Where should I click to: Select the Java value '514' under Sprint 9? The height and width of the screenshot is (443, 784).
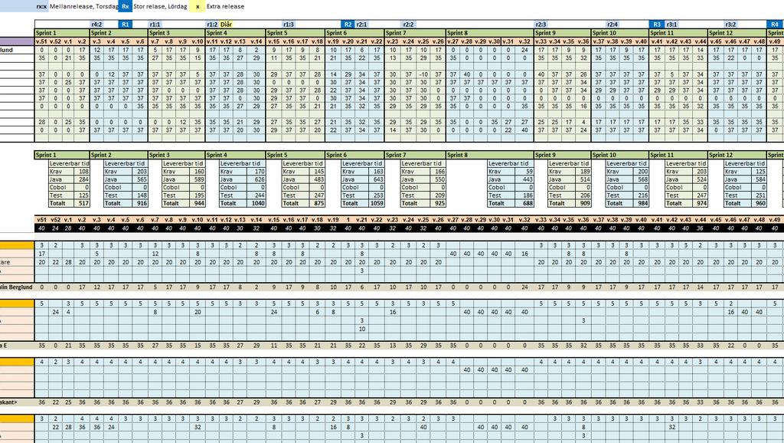click(584, 179)
